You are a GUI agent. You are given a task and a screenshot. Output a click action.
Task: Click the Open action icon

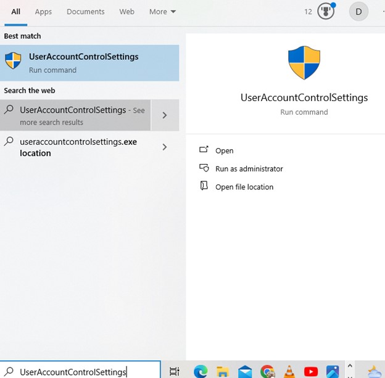click(x=204, y=149)
